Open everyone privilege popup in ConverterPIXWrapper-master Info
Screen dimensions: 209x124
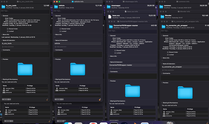click(138, 114)
